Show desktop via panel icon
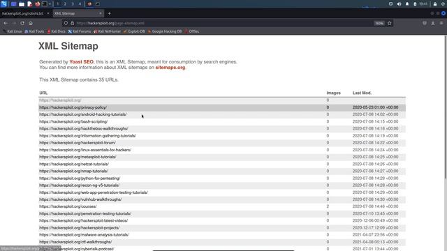Screen dimensions: 447x251 (x=13, y=4)
